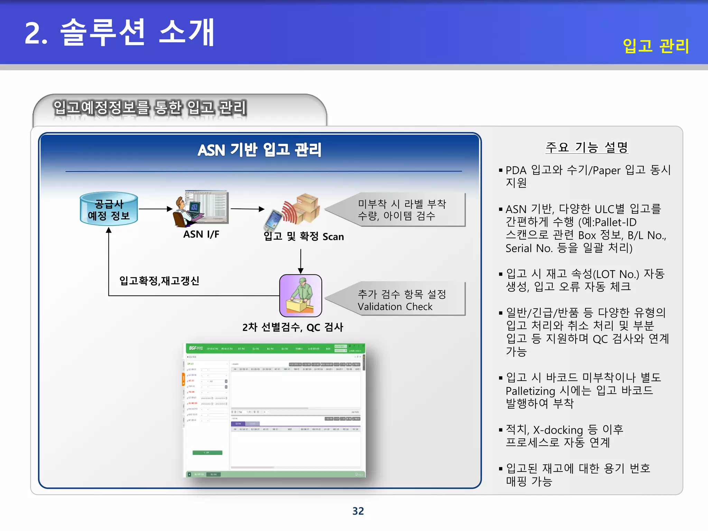Open the embedded BGF Retail screenshot thumbnail

[274, 410]
